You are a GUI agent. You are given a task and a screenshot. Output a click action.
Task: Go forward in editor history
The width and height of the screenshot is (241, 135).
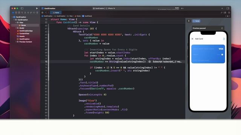pos(48,12)
